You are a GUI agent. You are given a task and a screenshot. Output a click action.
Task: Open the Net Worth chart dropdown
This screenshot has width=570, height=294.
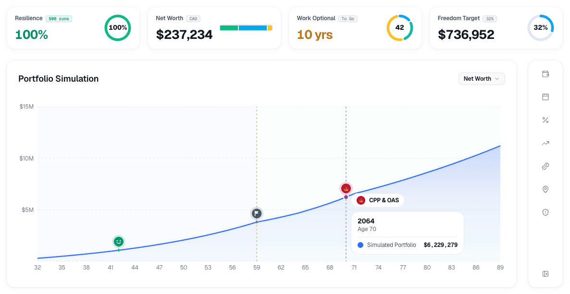[x=482, y=78]
